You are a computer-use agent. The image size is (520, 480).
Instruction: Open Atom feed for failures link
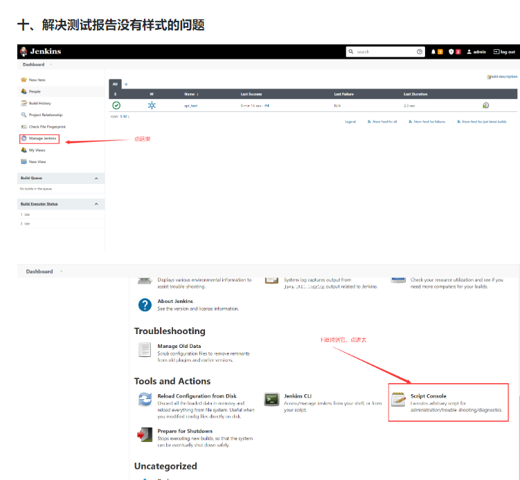click(429, 122)
